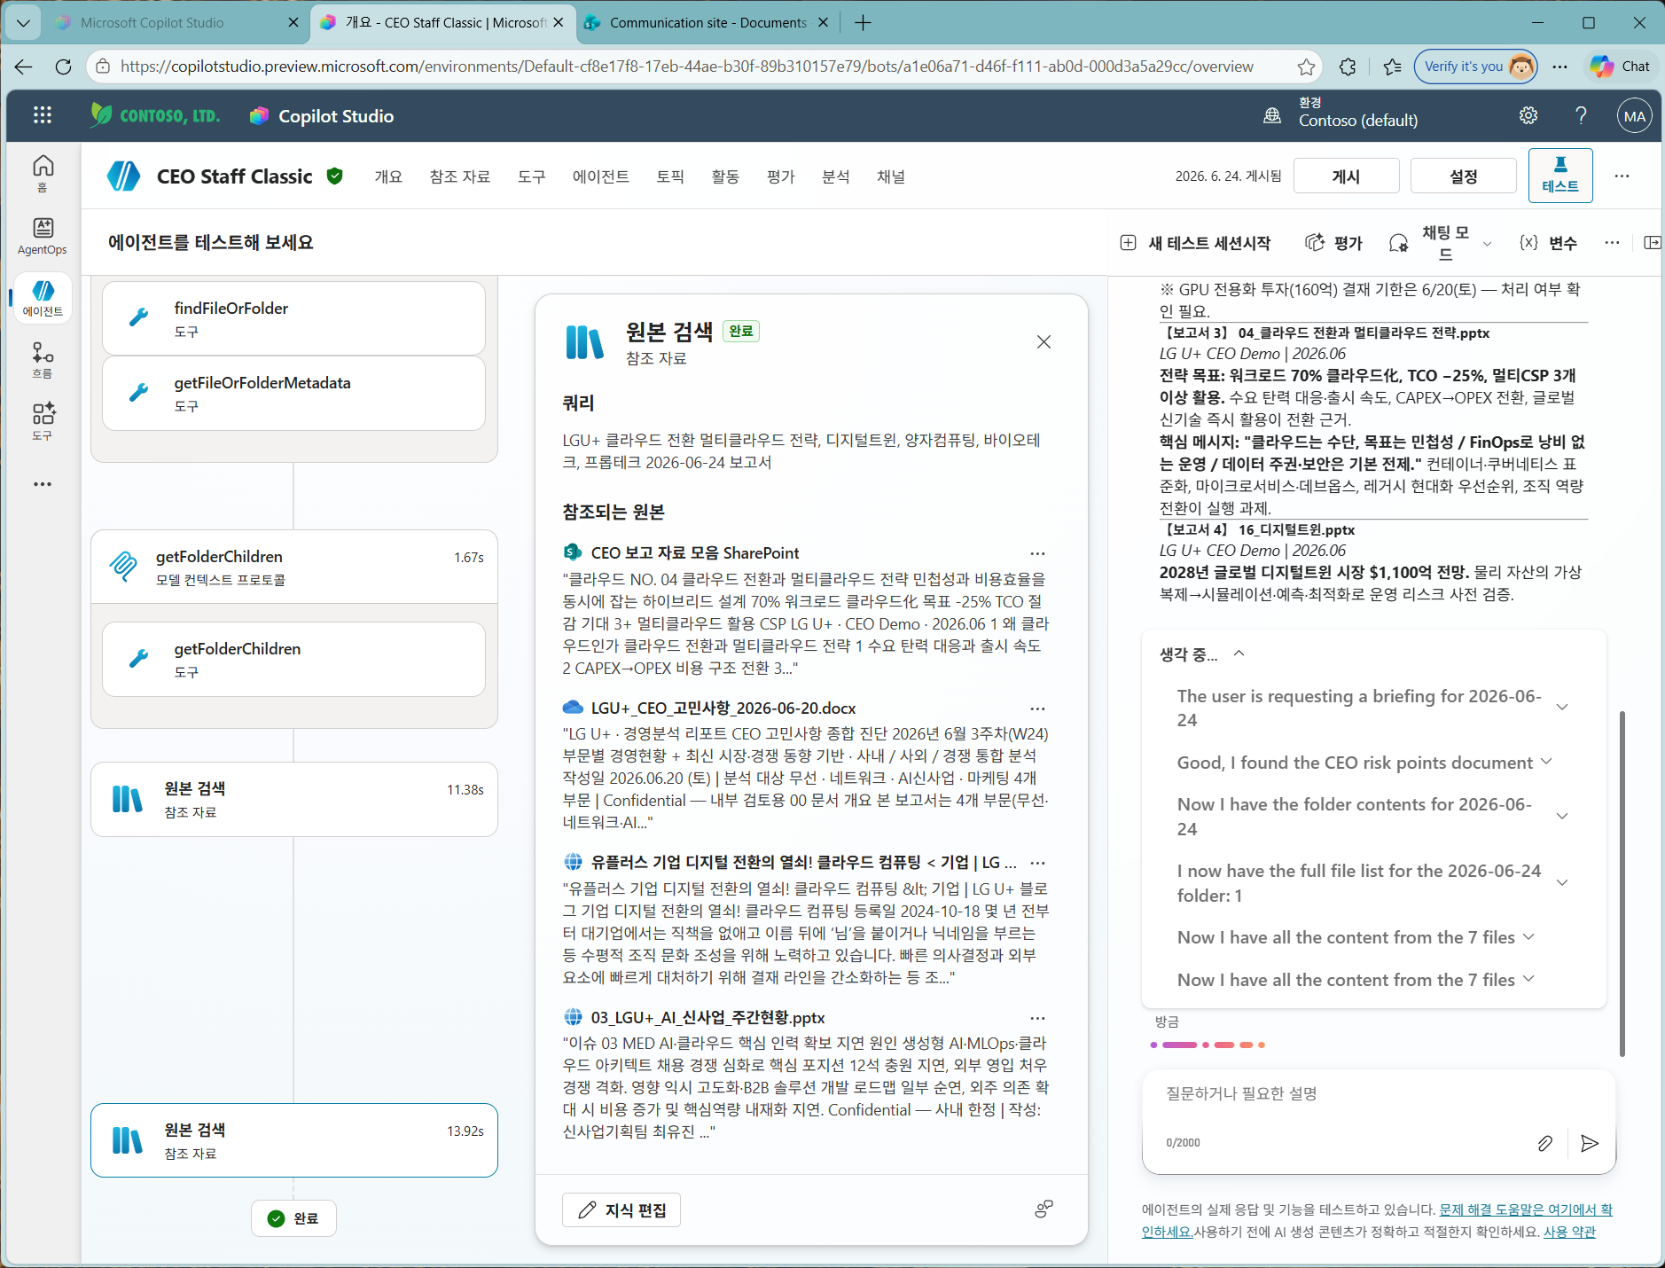The width and height of the screenshot is (1665, 1268).
Task: Switch to the 토픽 tab
Action: pyautogui.click(x=670, y=176)
